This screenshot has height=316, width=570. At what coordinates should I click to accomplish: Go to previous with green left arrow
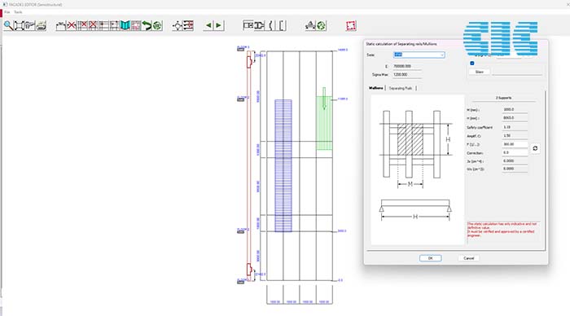[x=208, y=25]
